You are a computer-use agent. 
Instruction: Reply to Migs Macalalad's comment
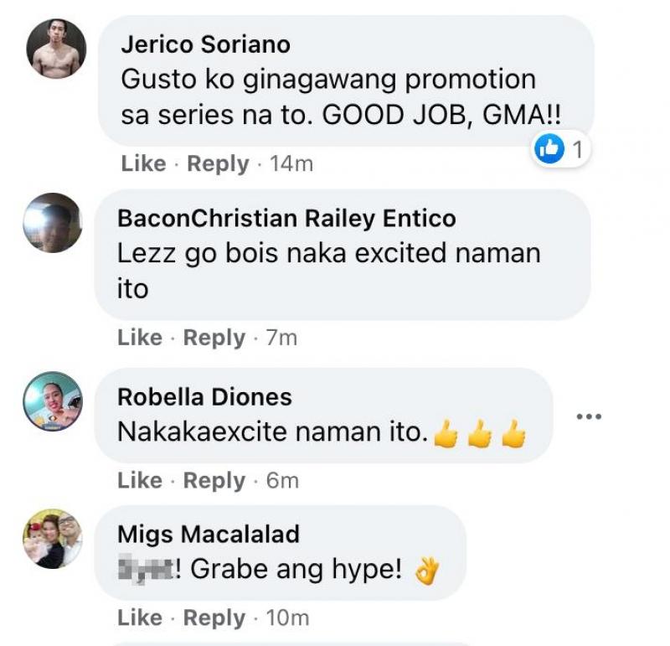[x=214, y=618]
